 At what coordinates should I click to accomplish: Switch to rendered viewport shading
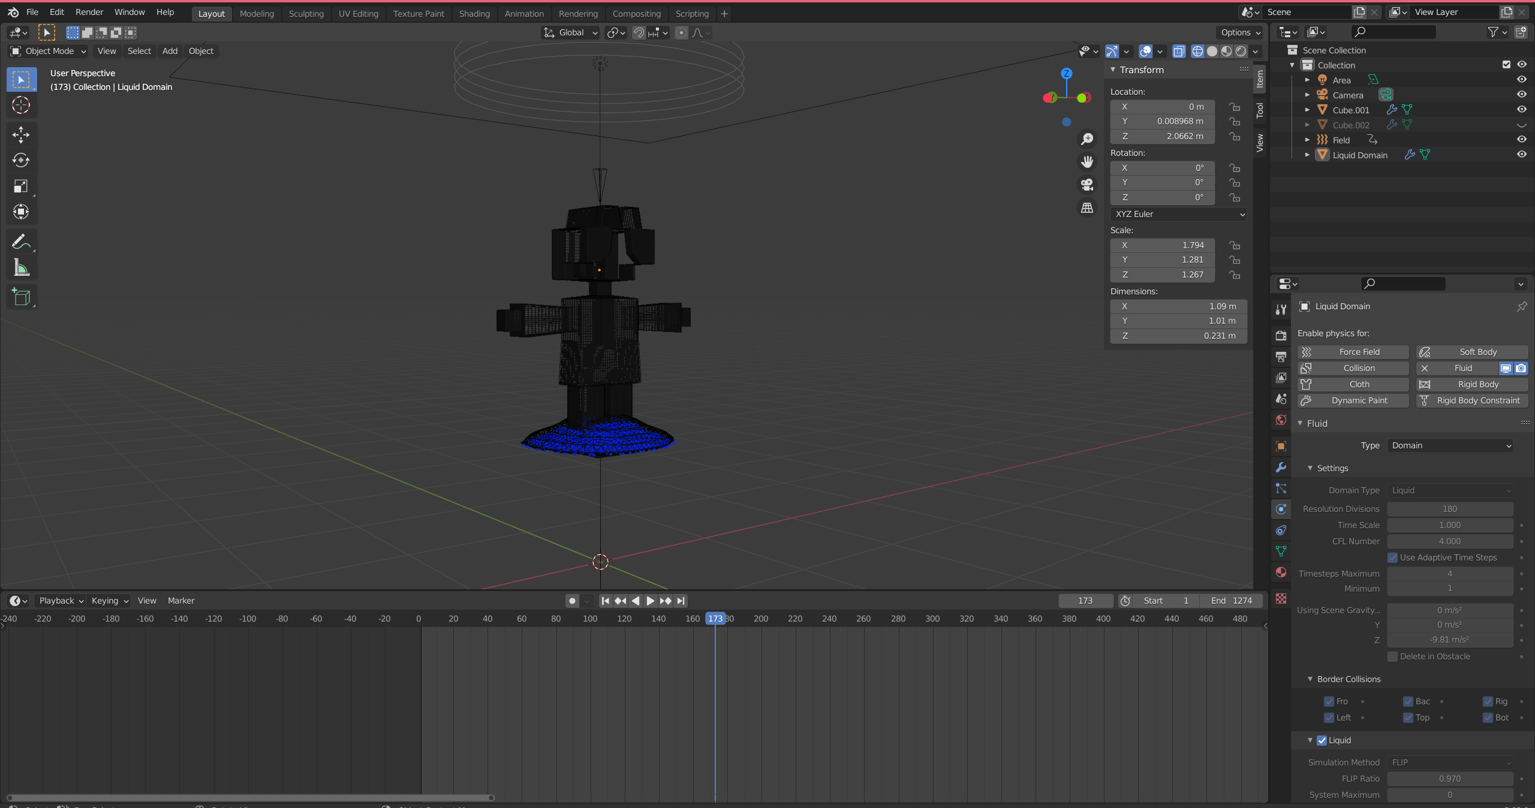click(x=1241, y=52)
